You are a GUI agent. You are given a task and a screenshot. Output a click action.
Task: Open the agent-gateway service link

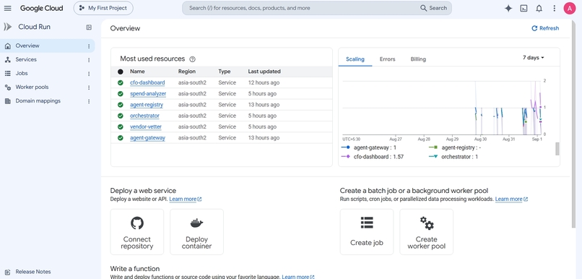click(x=147, y=138)
